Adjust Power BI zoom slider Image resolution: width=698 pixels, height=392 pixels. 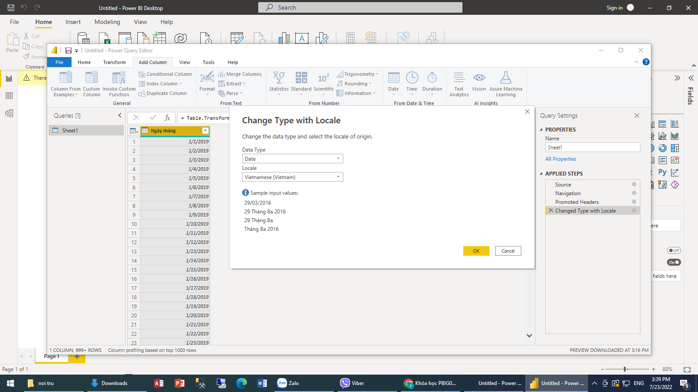tap(625, 369)
